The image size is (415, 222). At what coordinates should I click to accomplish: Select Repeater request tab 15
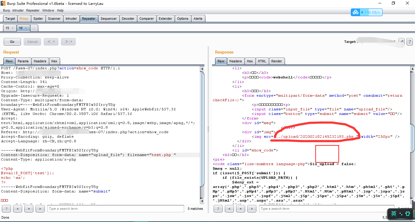click(x=7, y=28)
